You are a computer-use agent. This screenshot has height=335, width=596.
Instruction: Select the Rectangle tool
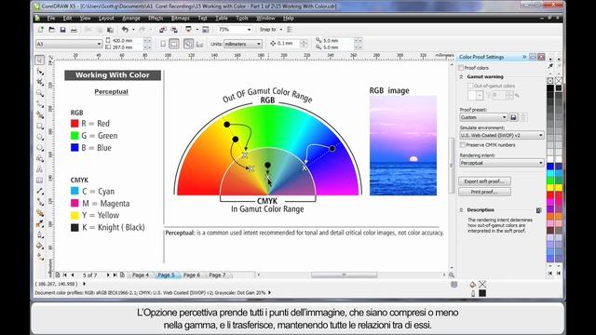[39, 126]
